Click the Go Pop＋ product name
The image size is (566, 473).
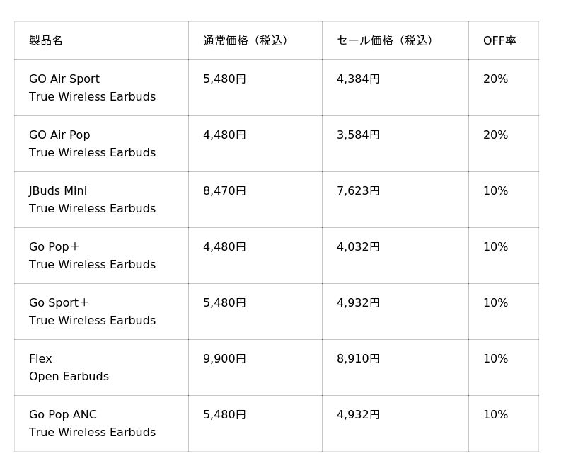click(x=54, y=247)
